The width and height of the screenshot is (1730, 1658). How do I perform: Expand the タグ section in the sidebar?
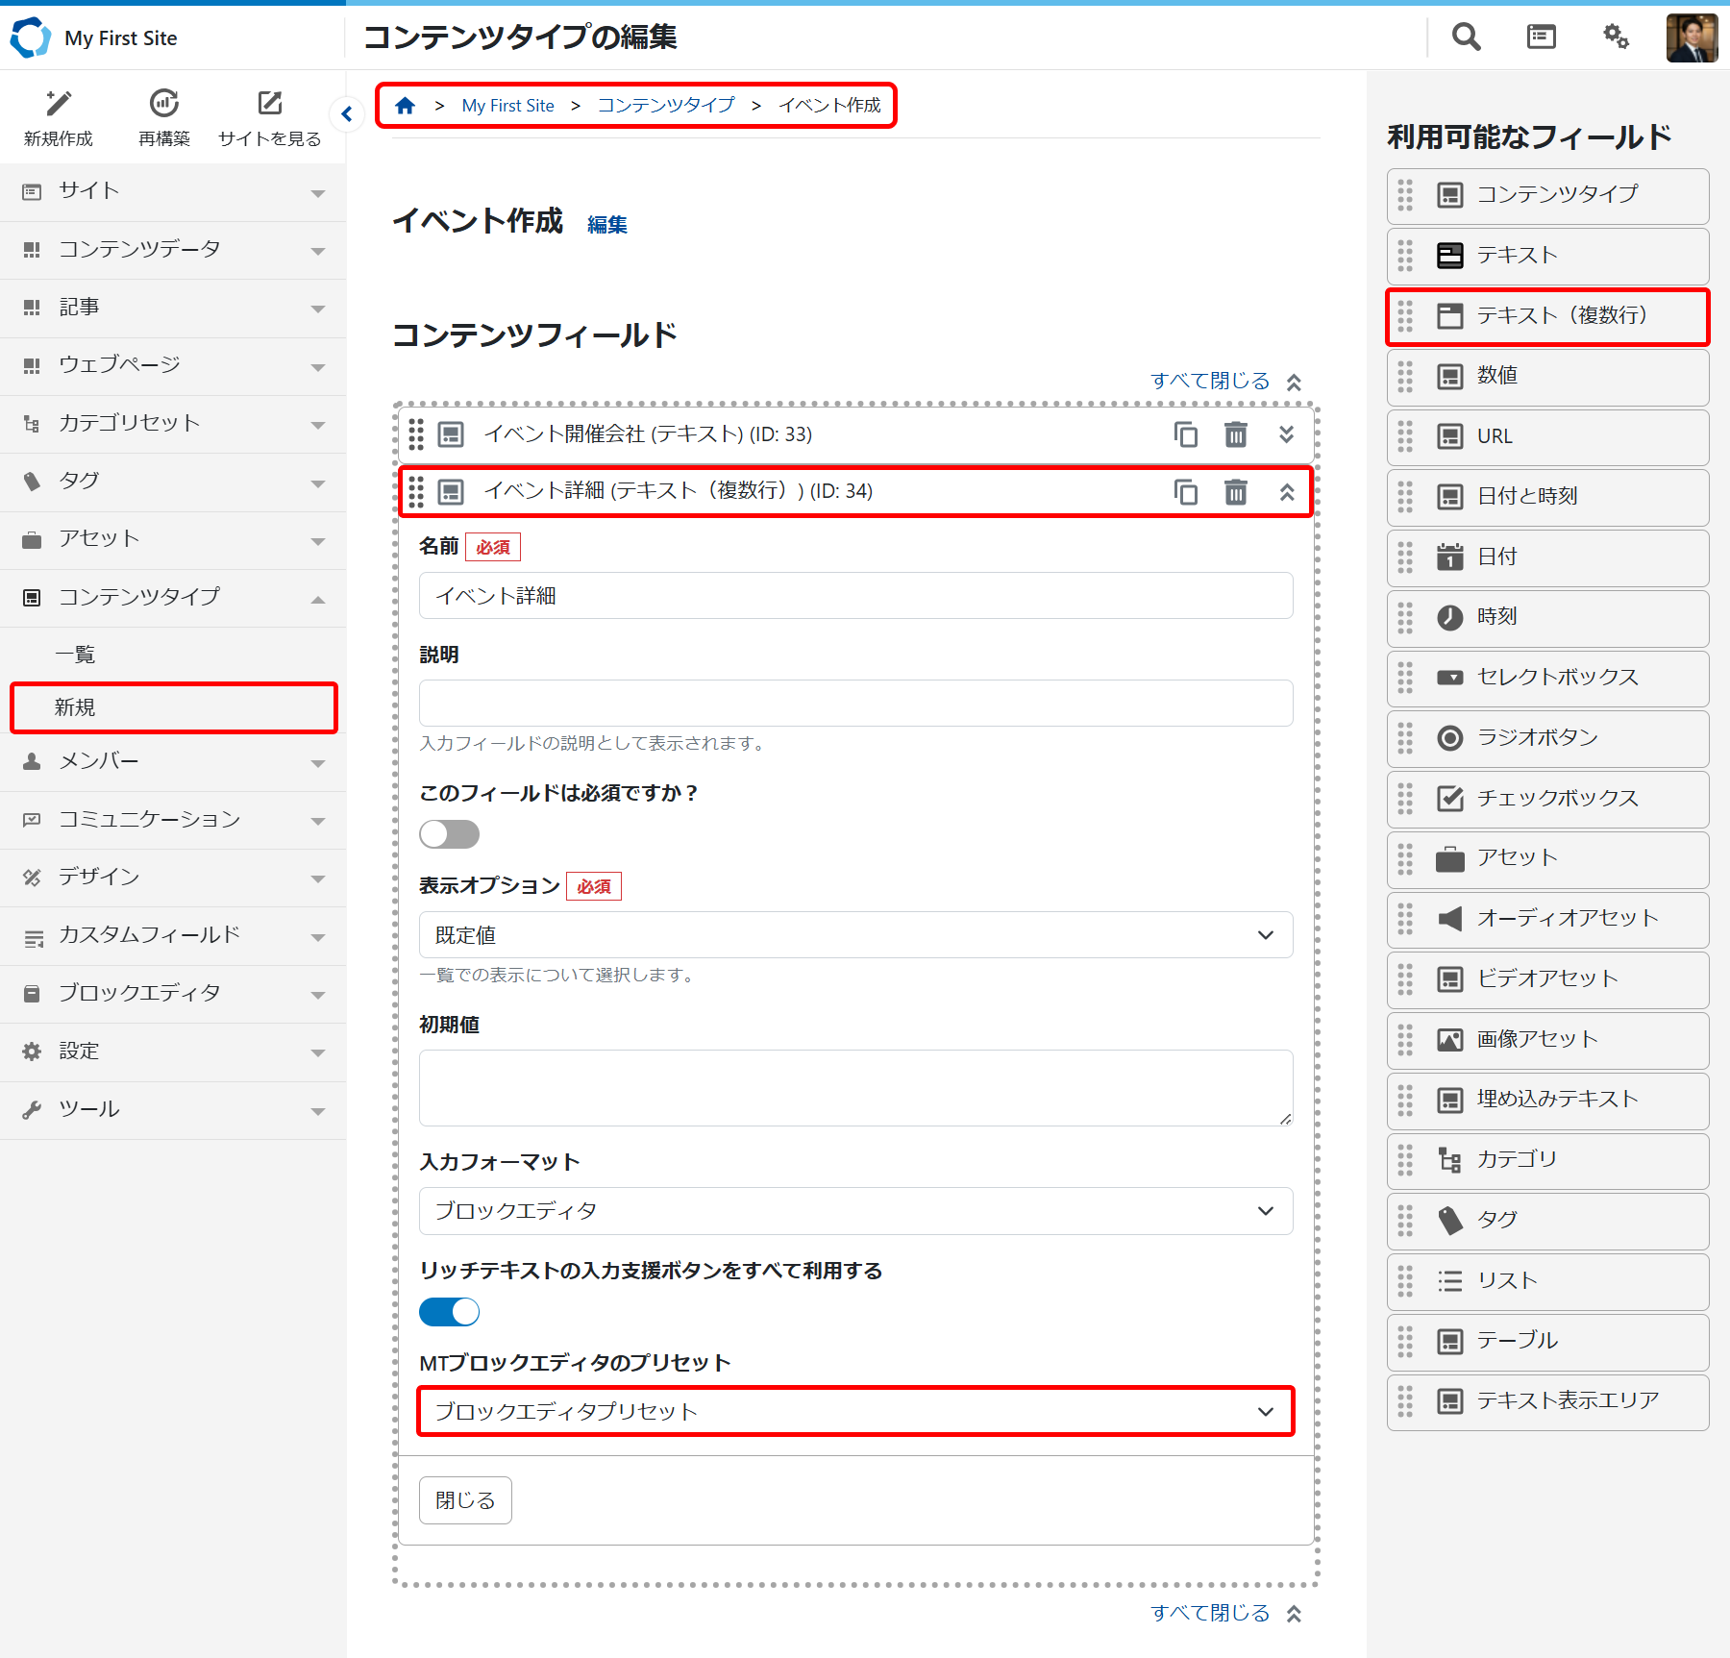point(173,481)
